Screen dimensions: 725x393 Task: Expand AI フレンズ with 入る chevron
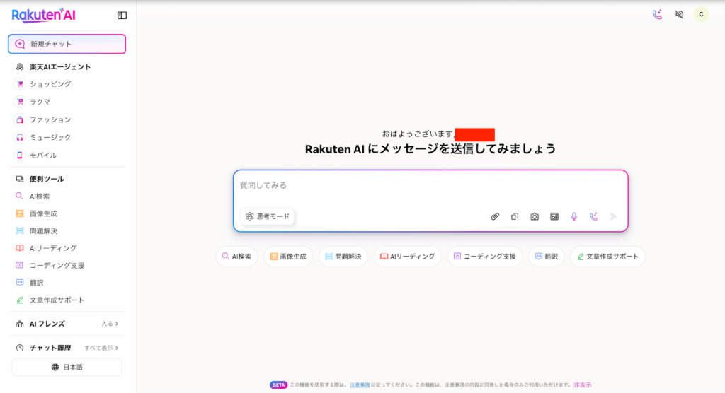point(110,324)
